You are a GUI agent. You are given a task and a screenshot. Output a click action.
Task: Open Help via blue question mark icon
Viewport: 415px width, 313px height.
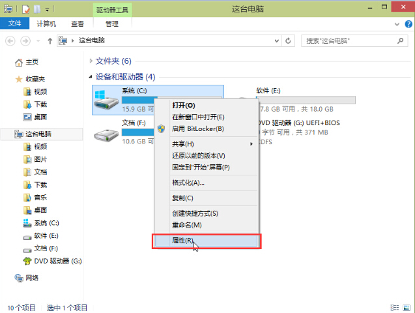[x=407, y=24]
